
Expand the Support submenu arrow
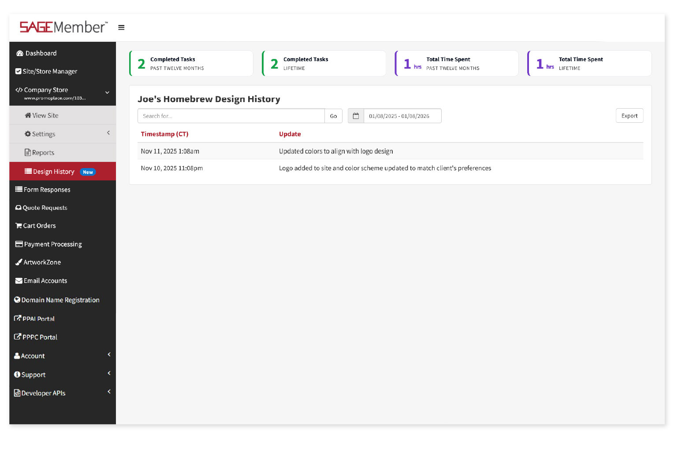pyautogui.click(x=109, y=373)
